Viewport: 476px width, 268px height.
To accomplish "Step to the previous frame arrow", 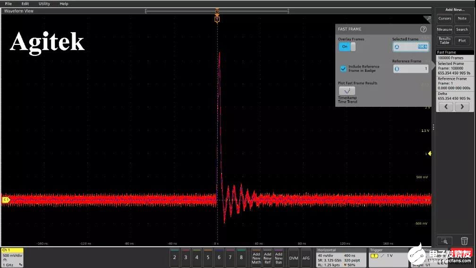I will coord(445,107).
